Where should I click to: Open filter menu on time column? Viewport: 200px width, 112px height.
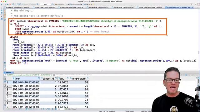pyautogui.click(x=39, y=78)
